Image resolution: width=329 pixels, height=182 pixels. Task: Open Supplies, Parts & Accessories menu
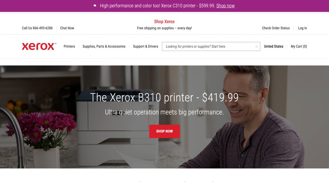[104, 46]
